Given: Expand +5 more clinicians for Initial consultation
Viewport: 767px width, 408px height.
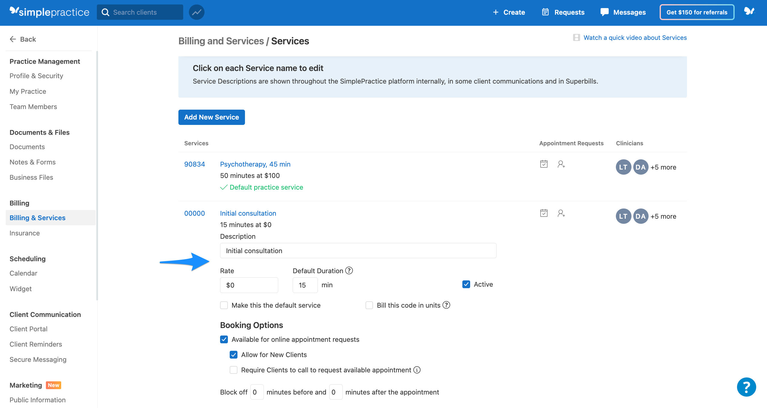Looking at the screenshot, I should (663, 216).
